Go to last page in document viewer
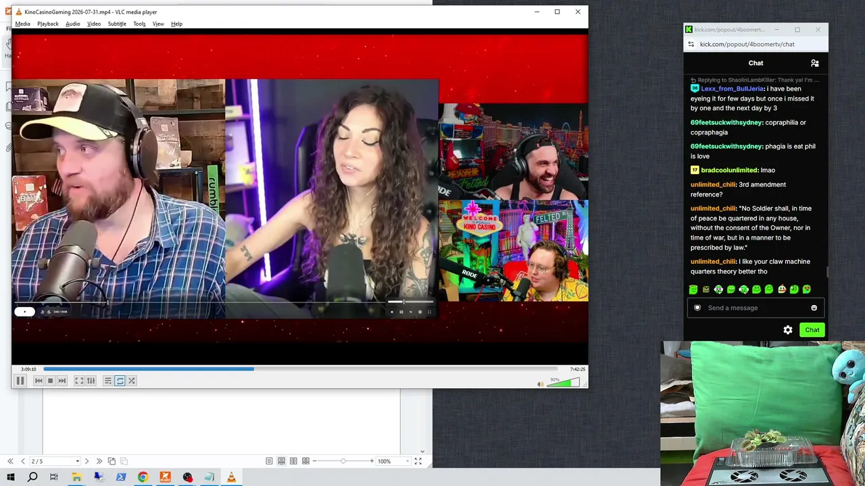The height and width of the screenshot is (486, 865). pos(99,461)
